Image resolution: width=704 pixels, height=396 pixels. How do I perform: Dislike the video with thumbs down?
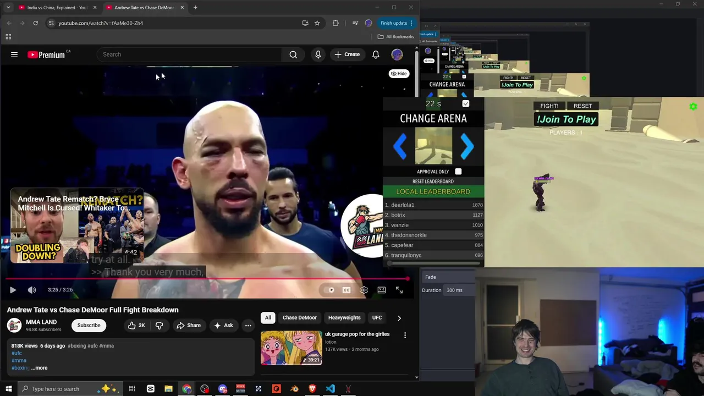click(159, 326)
